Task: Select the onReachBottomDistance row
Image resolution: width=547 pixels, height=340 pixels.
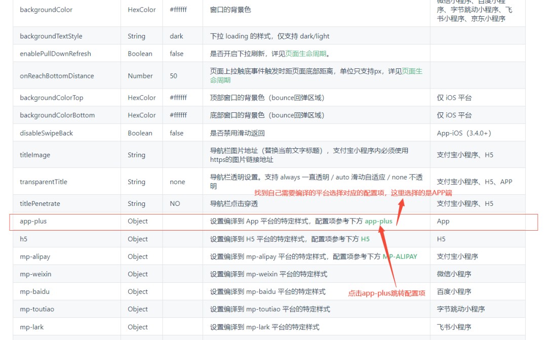Action: pos(57,75)
